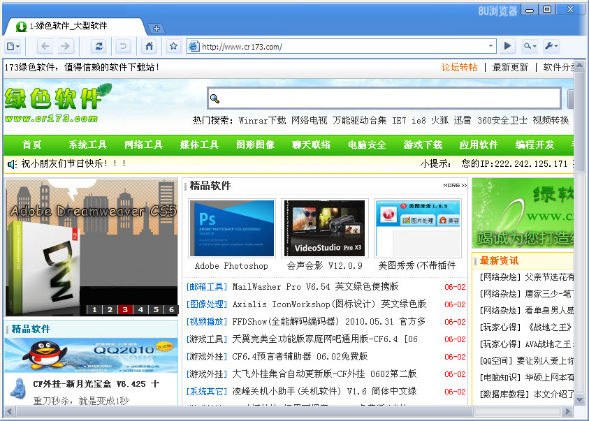Open favorites via the star icon
Image resolution: width=589 pixels, height=421 pixels.
tap(173, 46)
